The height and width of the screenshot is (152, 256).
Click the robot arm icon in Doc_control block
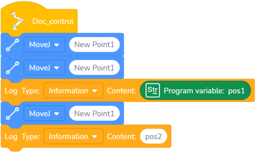(x=17, y=21)
